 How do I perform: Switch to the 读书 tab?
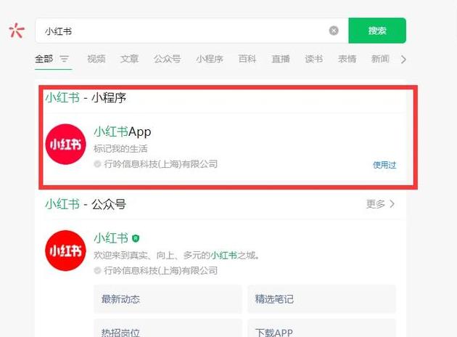point(314,59)
